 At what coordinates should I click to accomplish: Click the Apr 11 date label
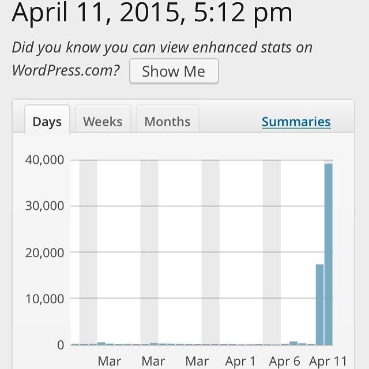[328, 361]
